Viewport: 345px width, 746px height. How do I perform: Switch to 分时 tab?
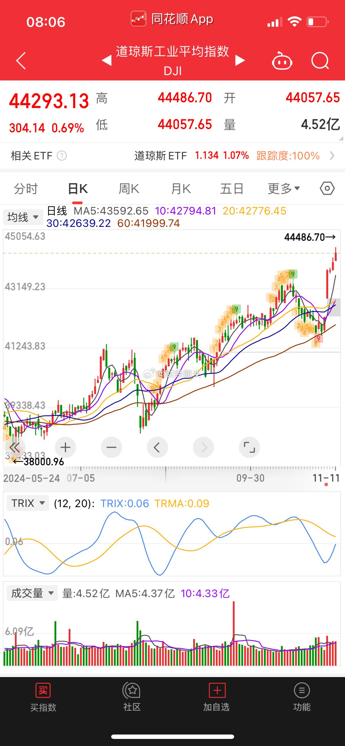(26, 189)
